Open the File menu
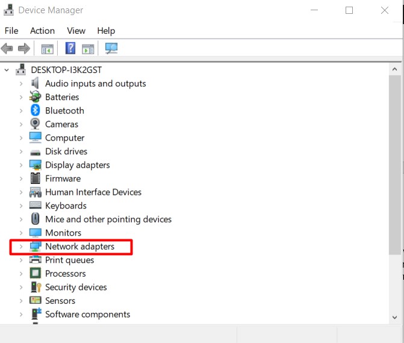 coord(11,31)
